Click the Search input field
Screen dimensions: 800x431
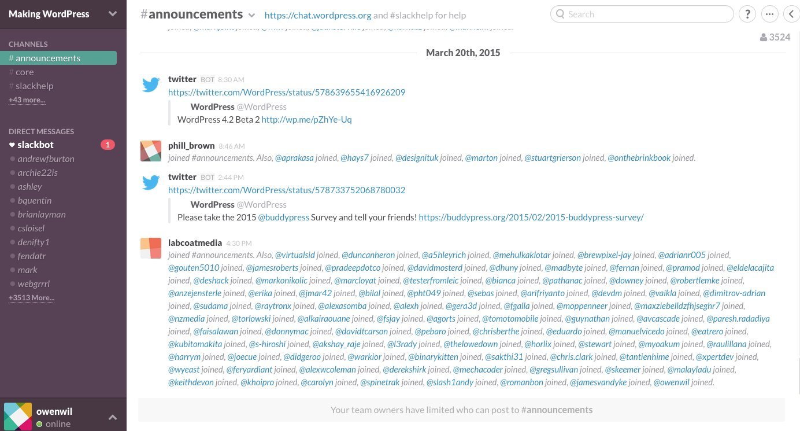tap(642, 14)
